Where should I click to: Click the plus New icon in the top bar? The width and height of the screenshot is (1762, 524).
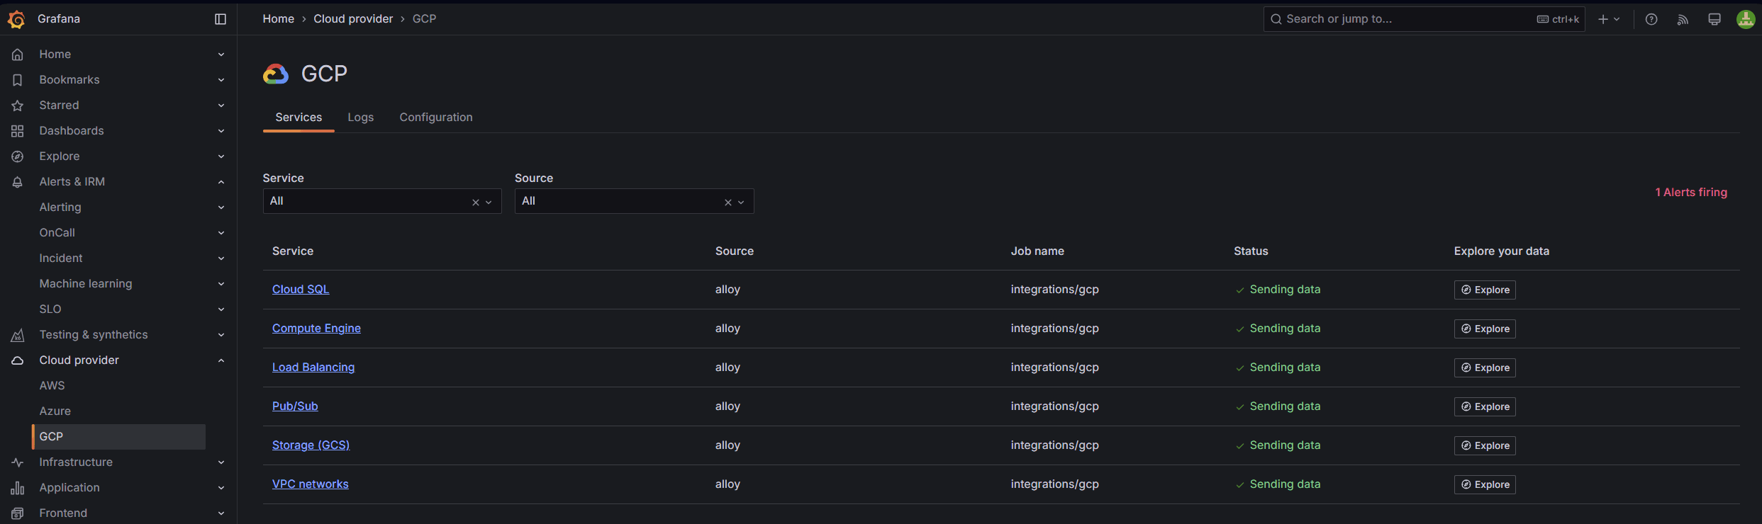click(1603, 19)
